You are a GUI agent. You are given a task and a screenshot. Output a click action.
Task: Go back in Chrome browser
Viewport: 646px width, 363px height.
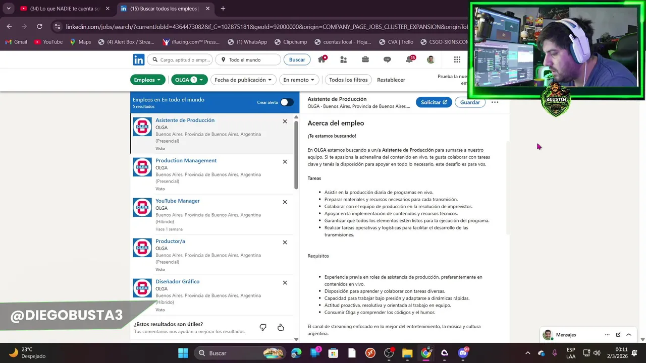pos(9,26)
